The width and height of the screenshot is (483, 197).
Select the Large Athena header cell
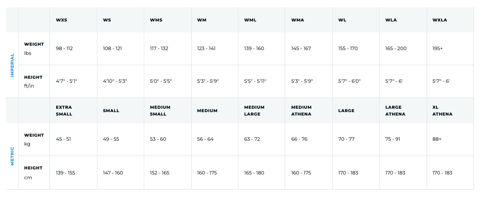point(395,111)
